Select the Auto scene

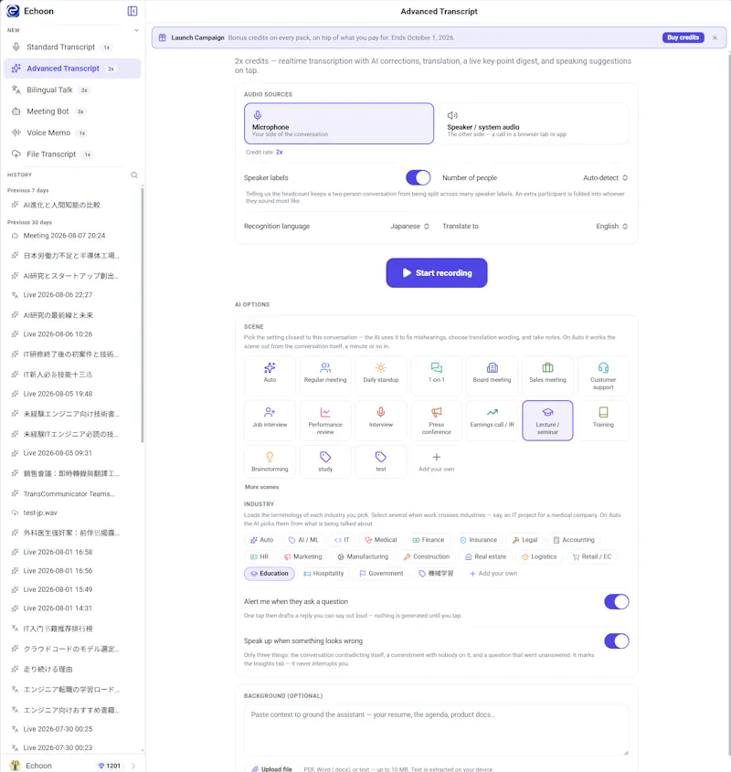pyautogui.click(x=270, y=375)
